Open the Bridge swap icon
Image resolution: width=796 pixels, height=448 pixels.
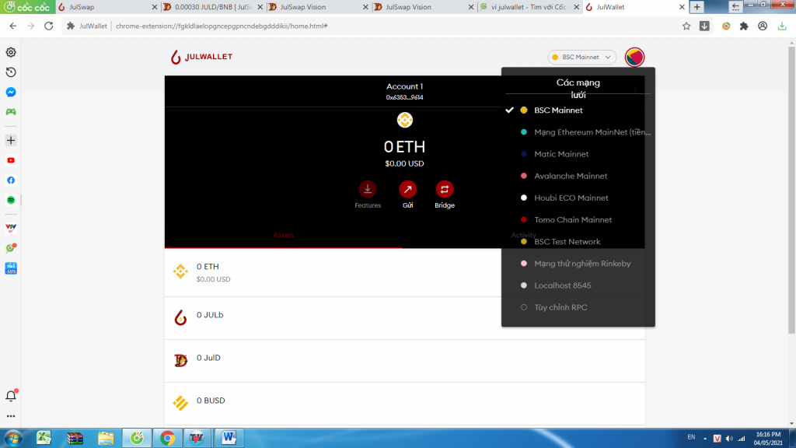(x=445, y=189)
